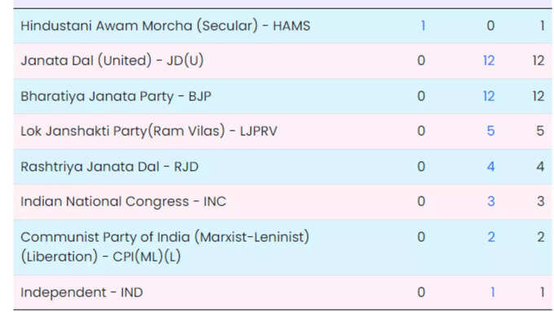Click RJD leading count 4
Screen dimensions: 554x312
coord(490,166)
